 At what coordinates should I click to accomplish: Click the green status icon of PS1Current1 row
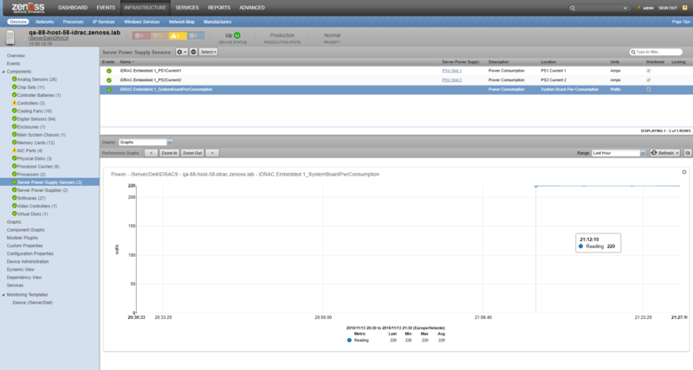109,71
